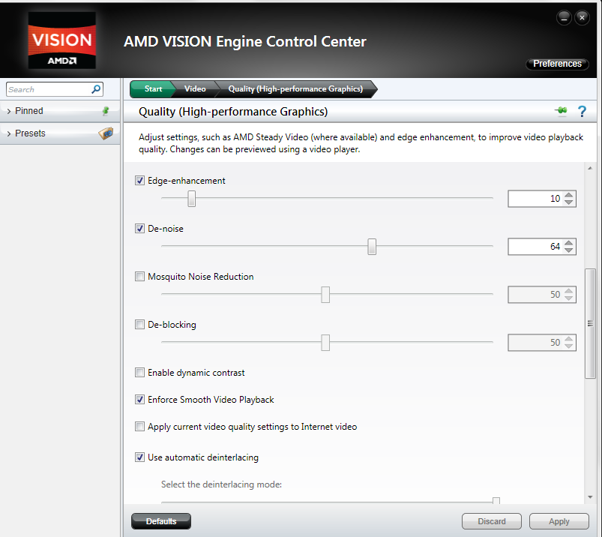Viewport: 602px width, 537px height.
Task: Open the Preferences dropdown menu
Action: pyautogui.click(x=557, y=64)
